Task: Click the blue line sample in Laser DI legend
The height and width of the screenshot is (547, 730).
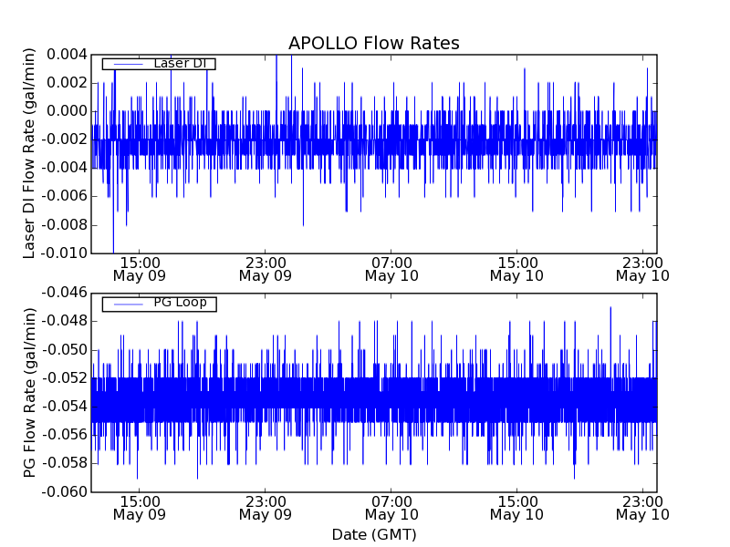Action: click(126, 64)
